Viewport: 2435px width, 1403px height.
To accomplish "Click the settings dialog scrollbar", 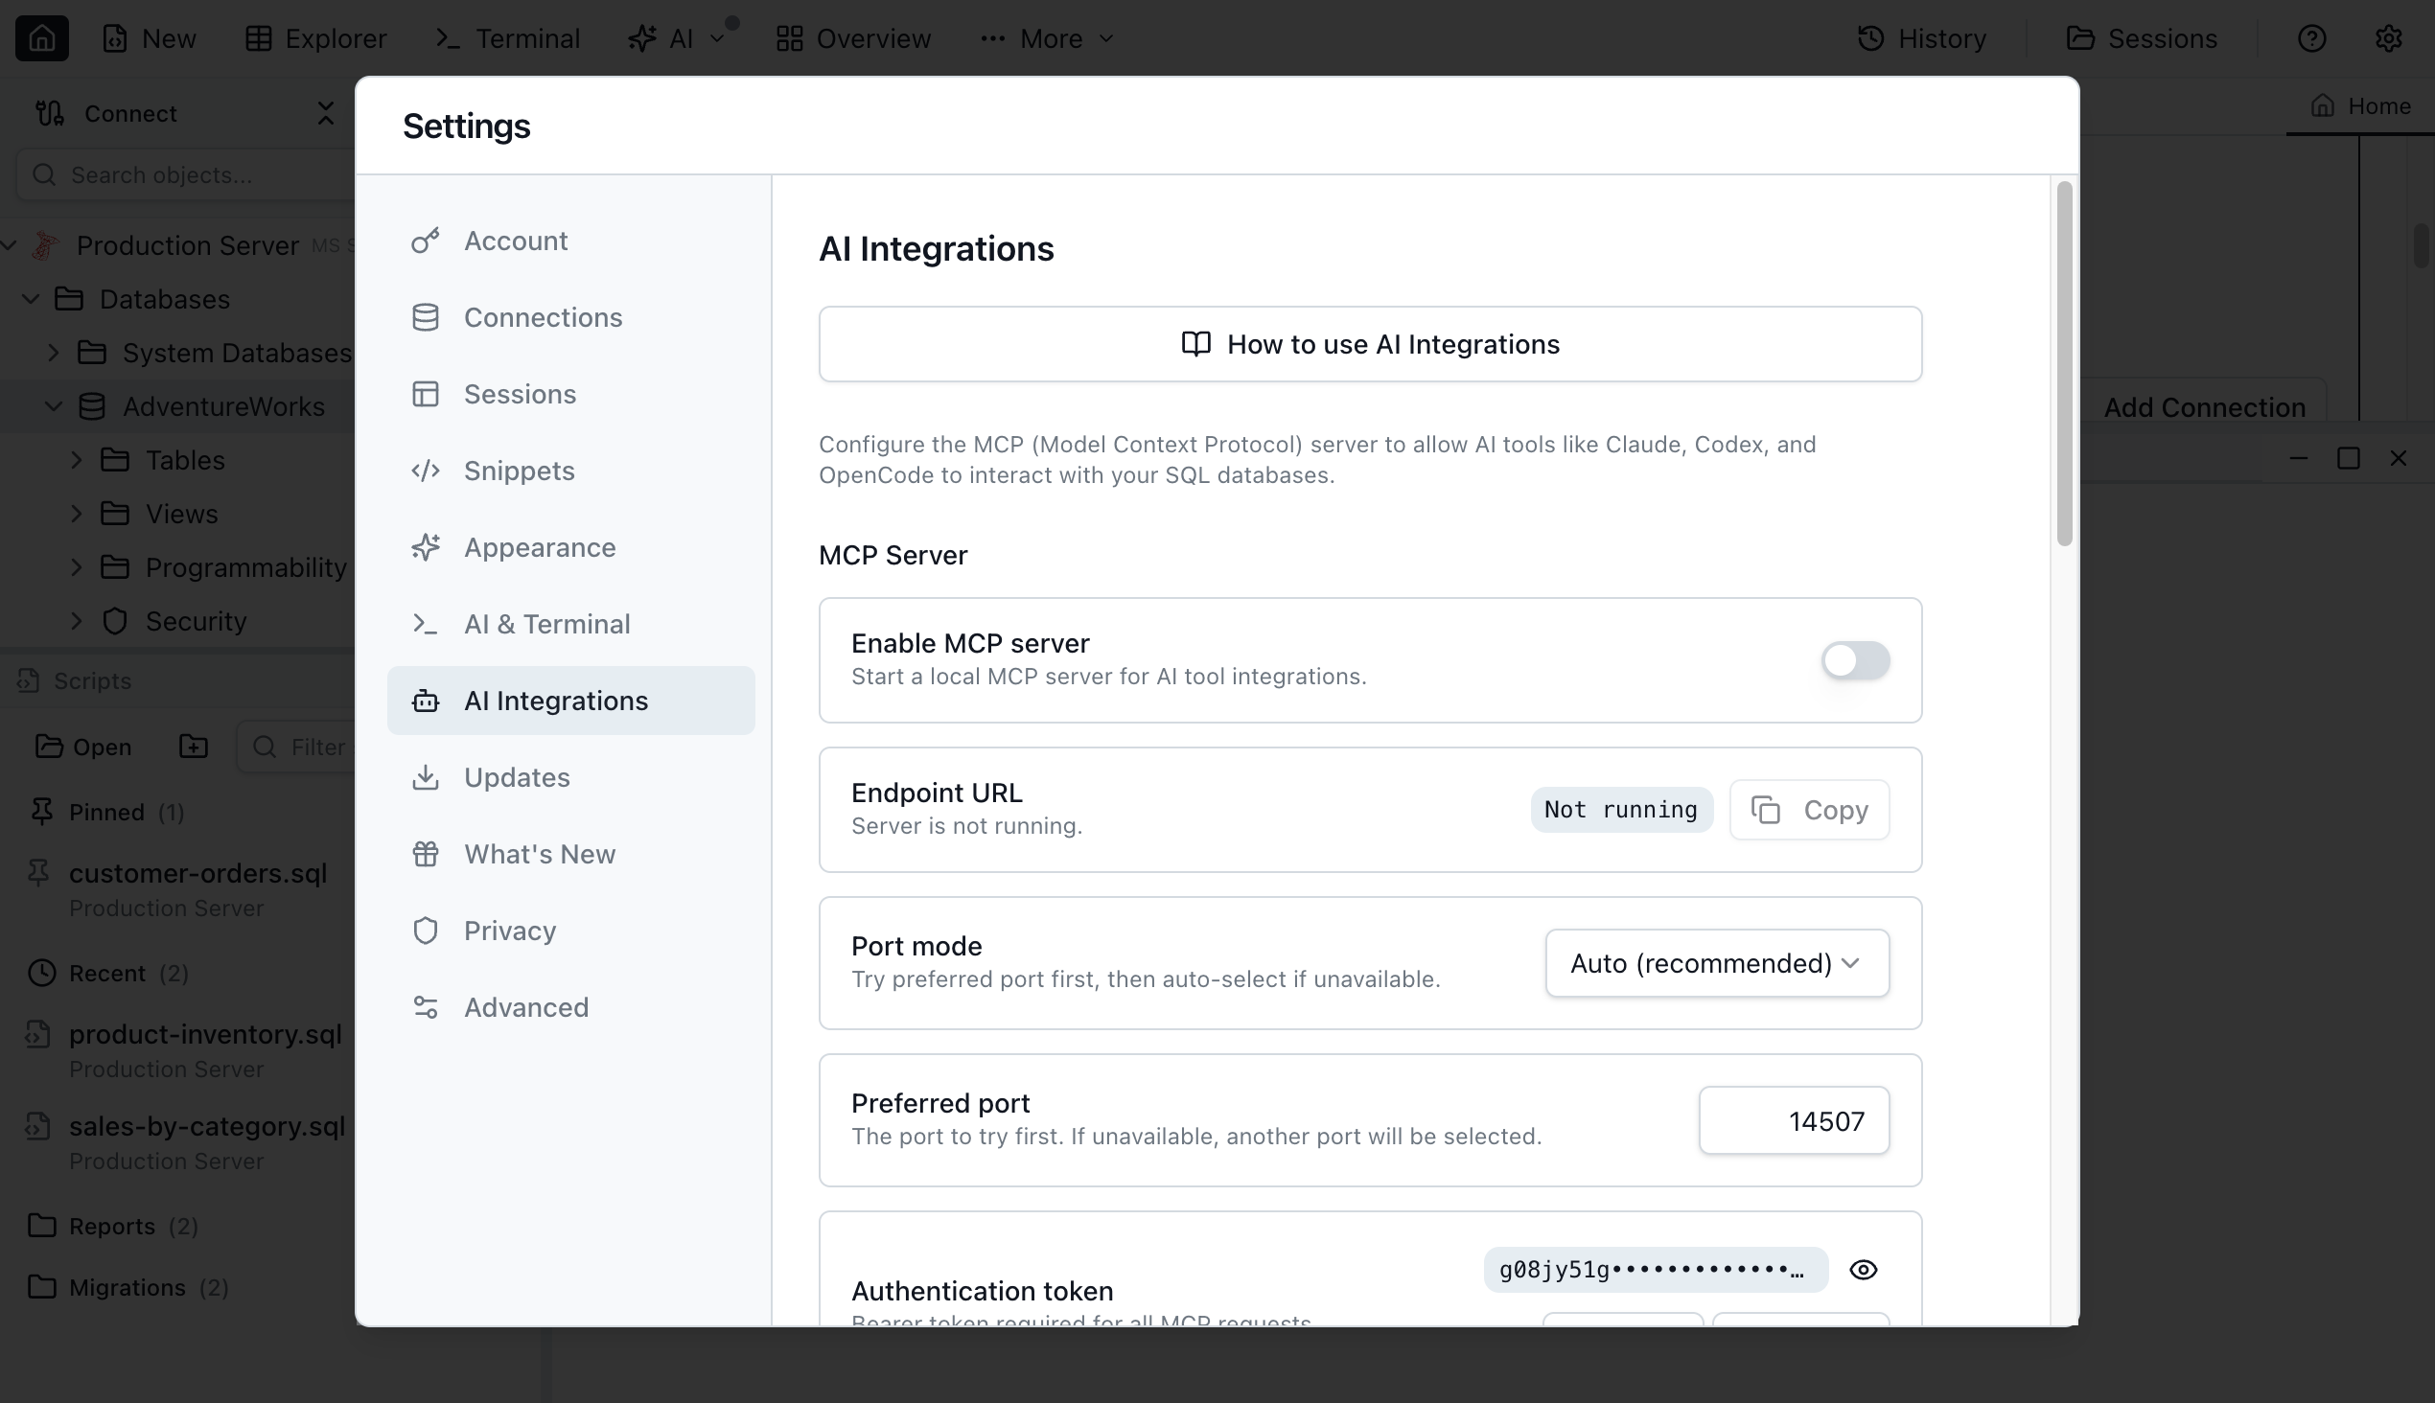I will click(2064, 364).
